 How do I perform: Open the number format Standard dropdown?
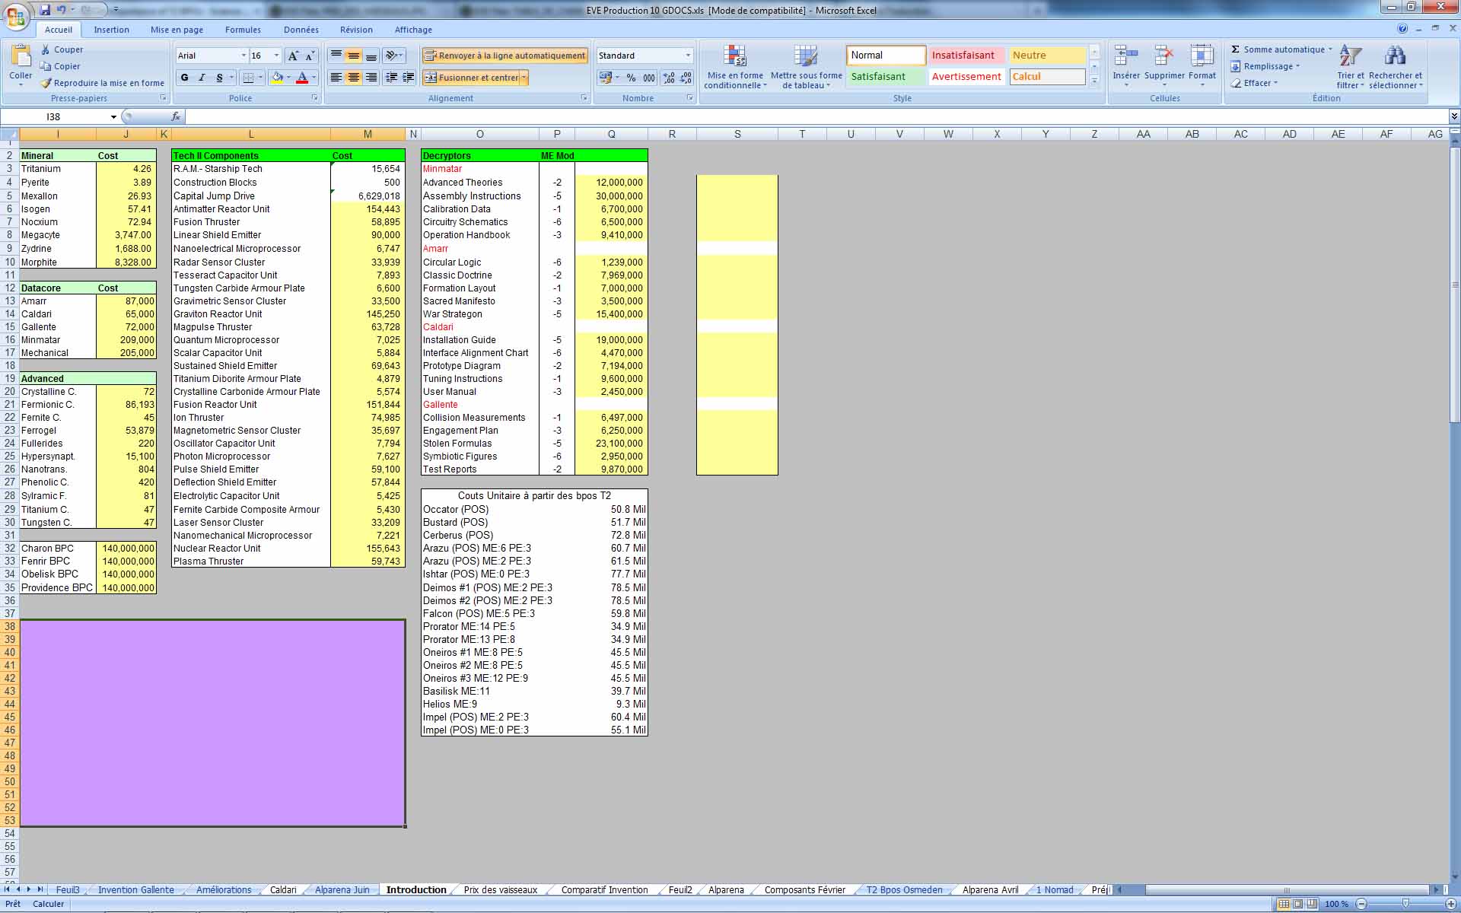[688, 56]
